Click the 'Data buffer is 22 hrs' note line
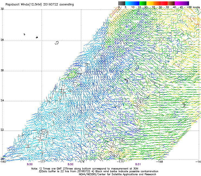This screenshot has height=176, width=201. (x=98, y=171)
